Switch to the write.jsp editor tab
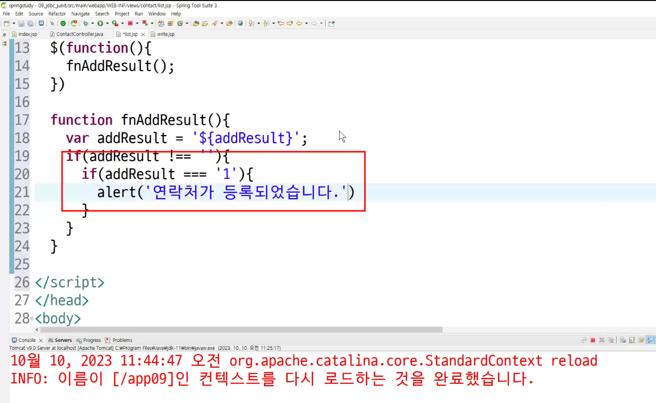The width and height of the screenshot is (656, 403). (163, 34)
